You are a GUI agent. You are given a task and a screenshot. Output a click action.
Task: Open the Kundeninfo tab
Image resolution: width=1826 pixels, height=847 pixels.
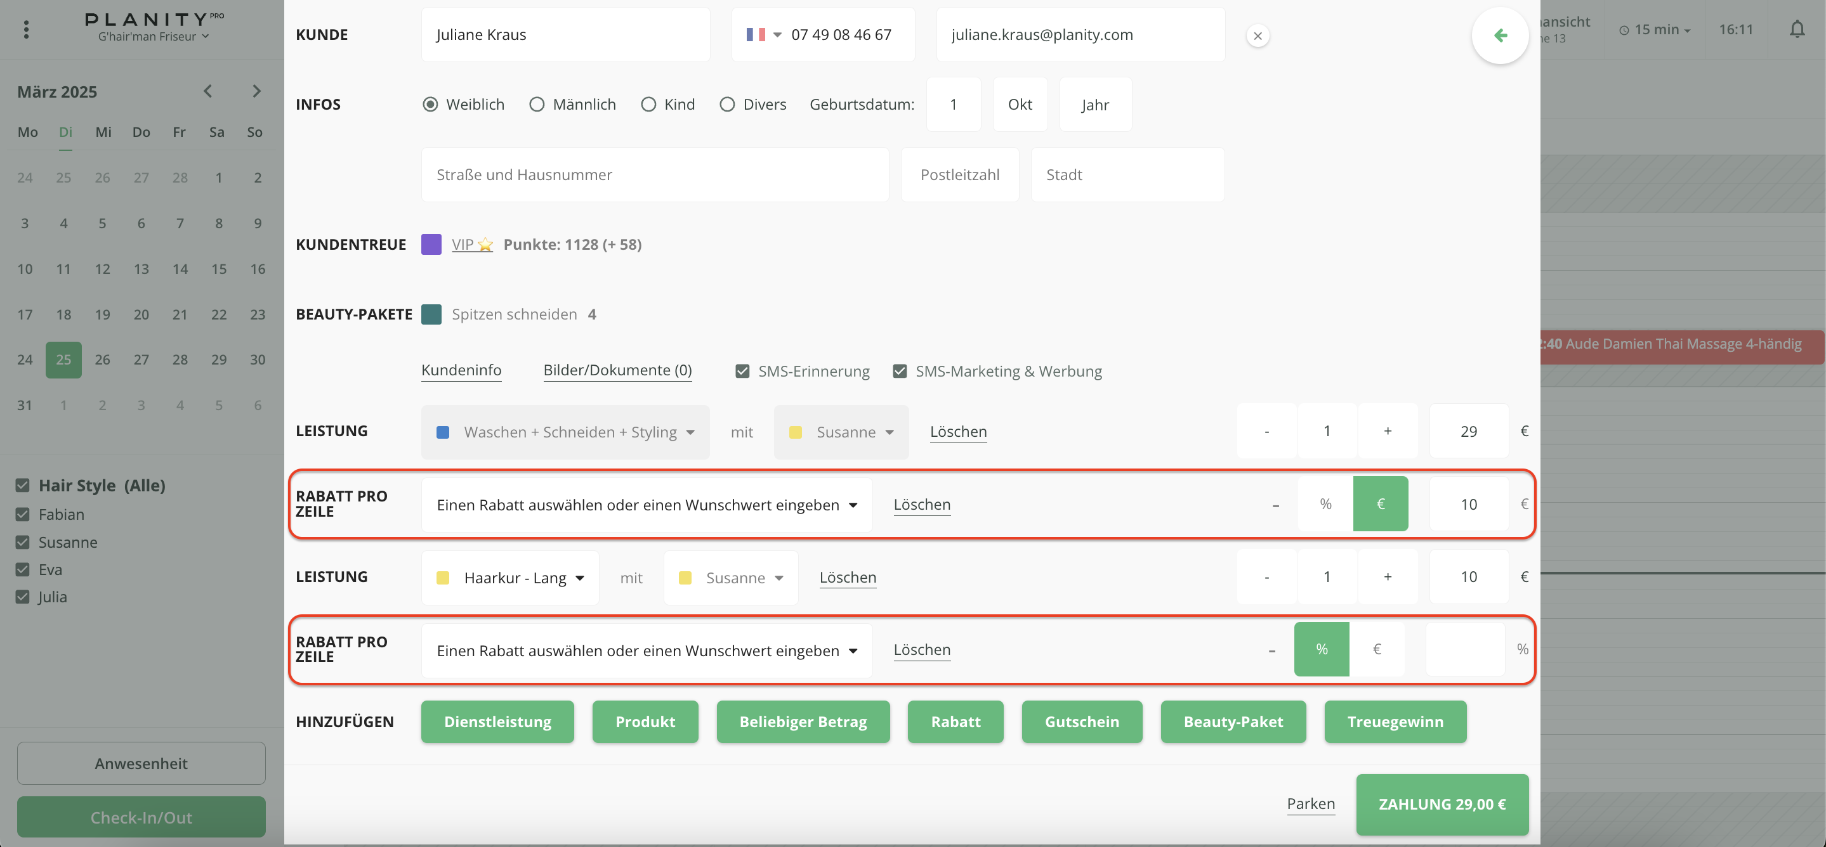click(461, 370)
